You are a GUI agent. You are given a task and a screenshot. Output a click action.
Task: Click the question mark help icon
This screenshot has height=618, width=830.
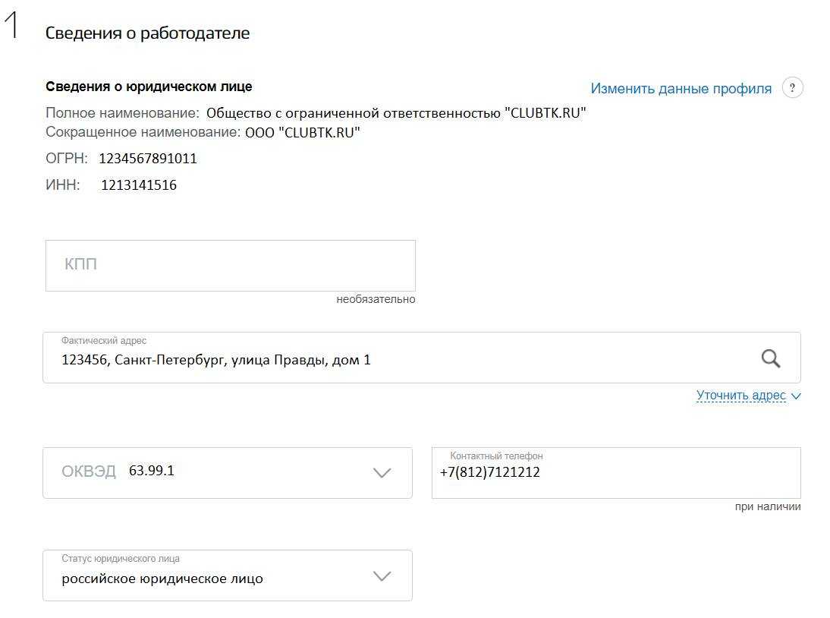pyautogui.click(x=792, y=88)
